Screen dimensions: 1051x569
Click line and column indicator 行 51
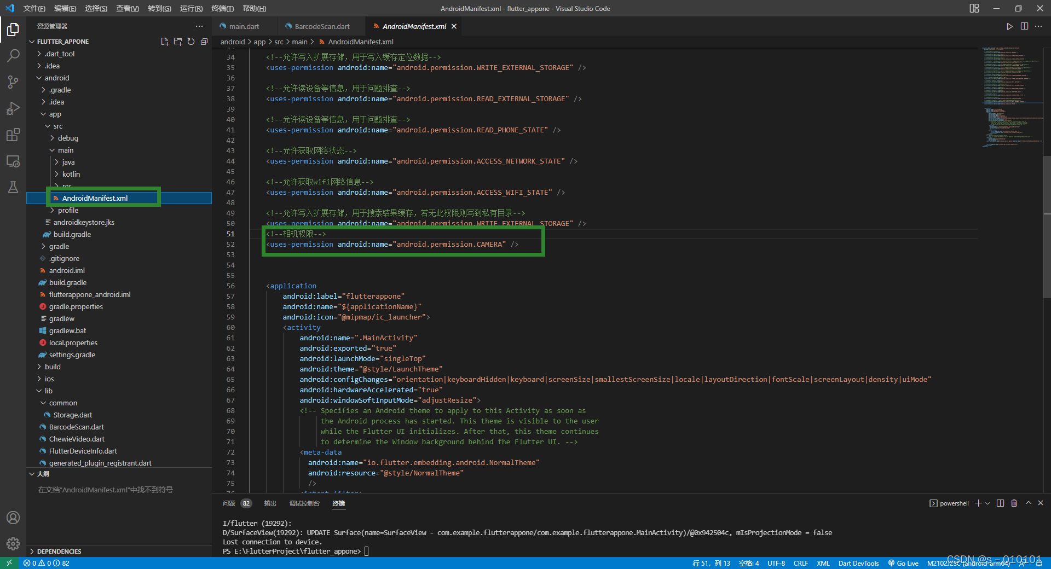click(711, 563)
